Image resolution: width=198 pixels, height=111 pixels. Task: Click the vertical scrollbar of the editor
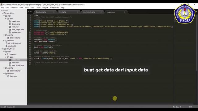[x=197, y=43]
